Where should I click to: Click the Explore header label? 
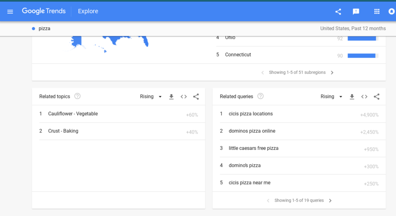[x=88, y=11]
